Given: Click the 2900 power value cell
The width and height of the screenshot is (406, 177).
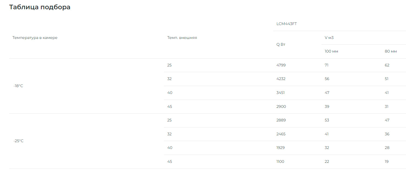Looking at the screenshot, I should 281,107.
